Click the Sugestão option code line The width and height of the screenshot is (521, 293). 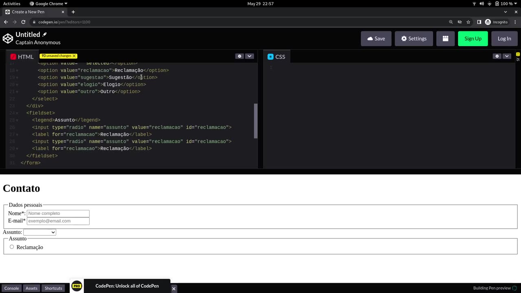pyautogui.click(x=98, y=77)
